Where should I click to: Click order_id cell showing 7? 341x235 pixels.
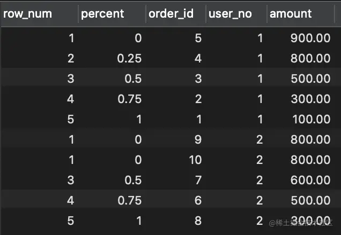pyautogui.click(x=198, y=180)
